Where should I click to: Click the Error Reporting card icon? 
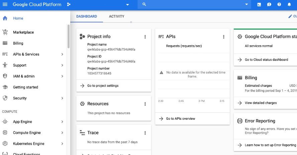point(240,121)
